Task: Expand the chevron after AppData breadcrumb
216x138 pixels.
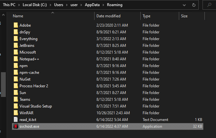Action: tap(103, 5)
